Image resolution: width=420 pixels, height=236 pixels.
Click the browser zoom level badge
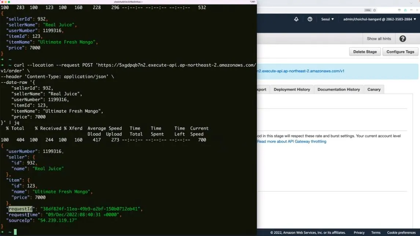368,10
